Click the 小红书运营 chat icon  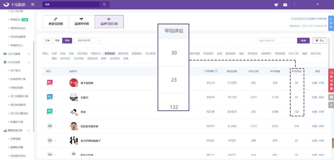click(5, 62)
